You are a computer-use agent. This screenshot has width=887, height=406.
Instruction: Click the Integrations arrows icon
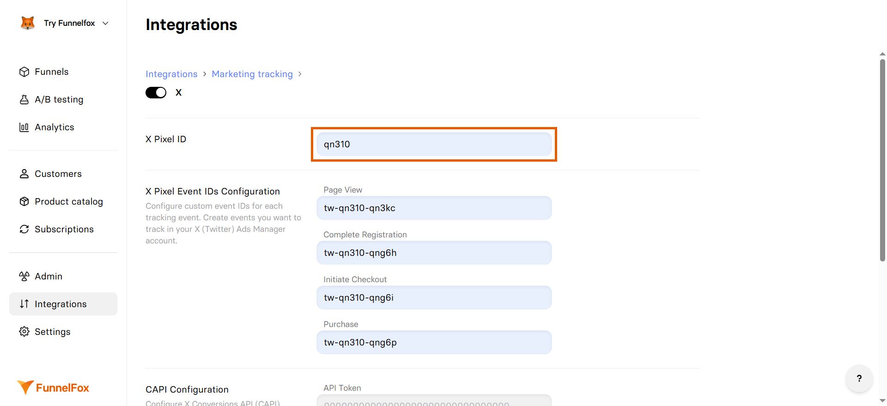(24, 304)
